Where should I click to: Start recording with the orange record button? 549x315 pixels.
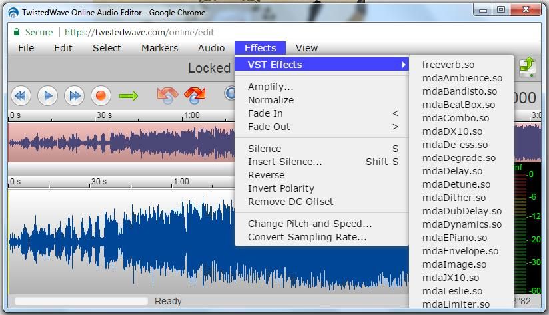click(x=101, y=95)
